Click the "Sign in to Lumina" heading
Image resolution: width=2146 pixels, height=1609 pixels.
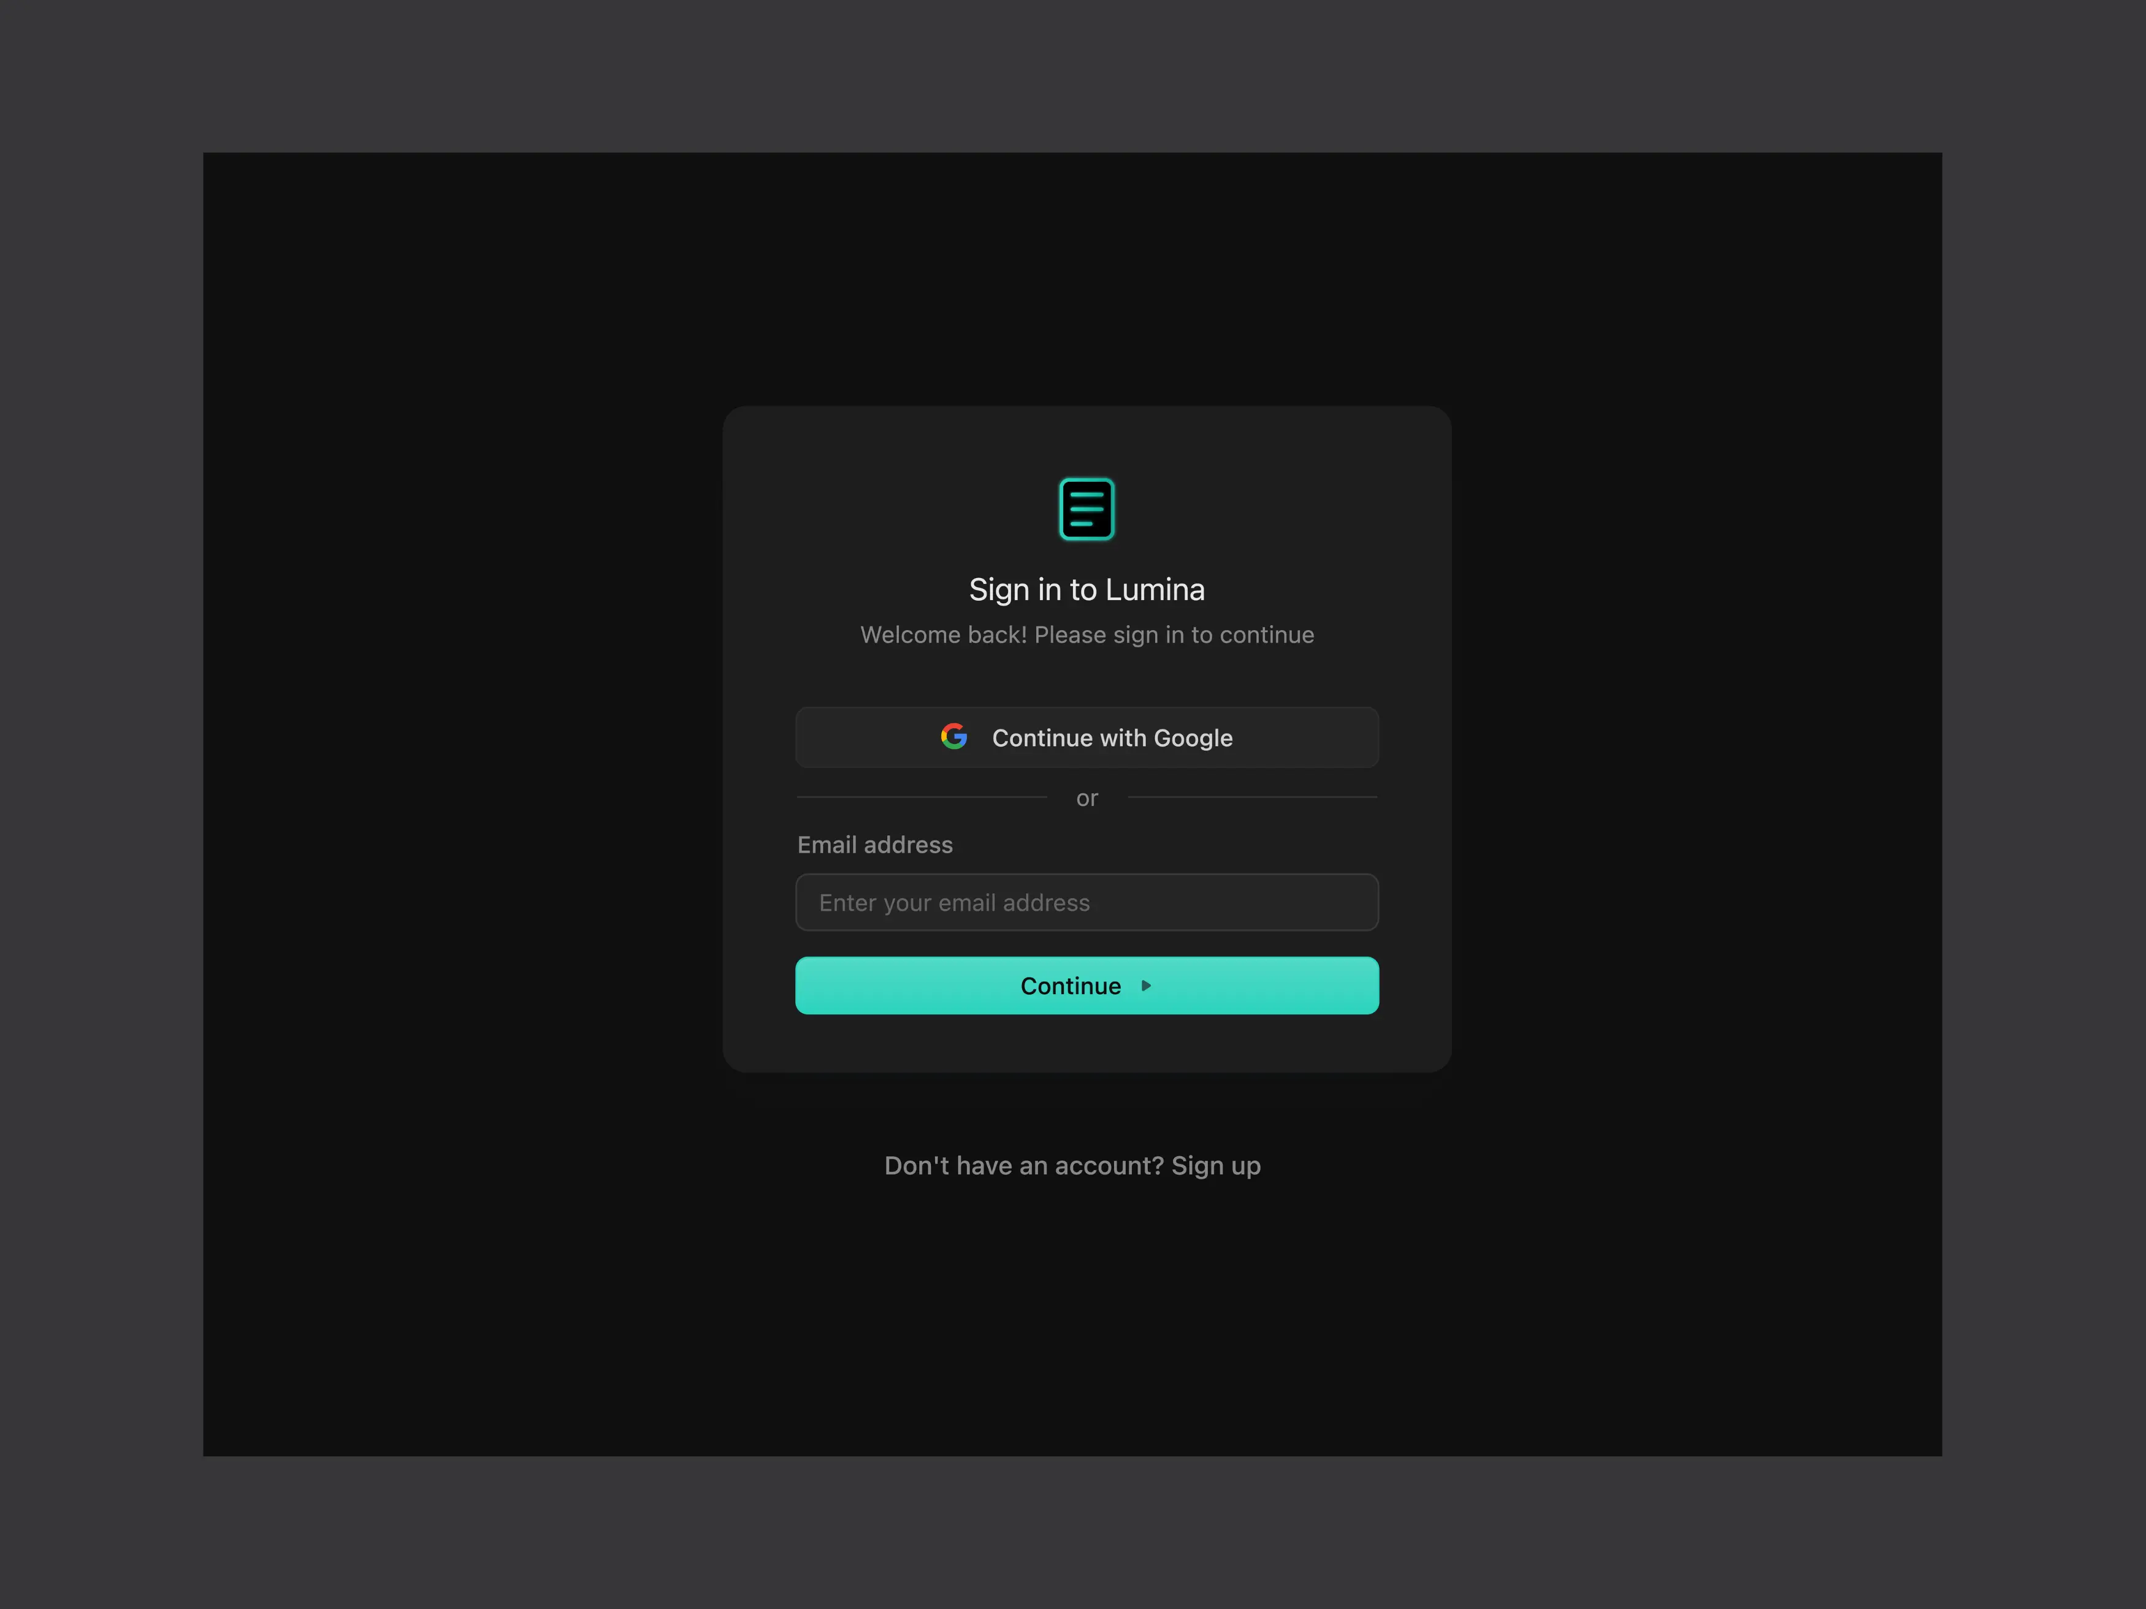[x=1086, y=588]
